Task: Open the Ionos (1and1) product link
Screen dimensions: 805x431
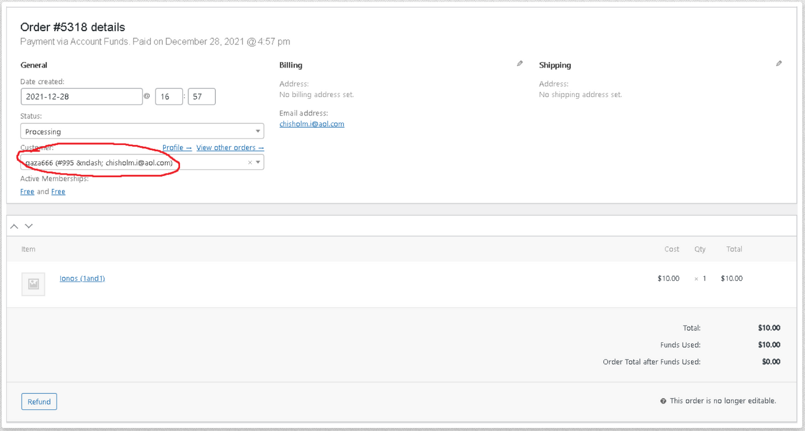Action: click(x=82, y=278)
